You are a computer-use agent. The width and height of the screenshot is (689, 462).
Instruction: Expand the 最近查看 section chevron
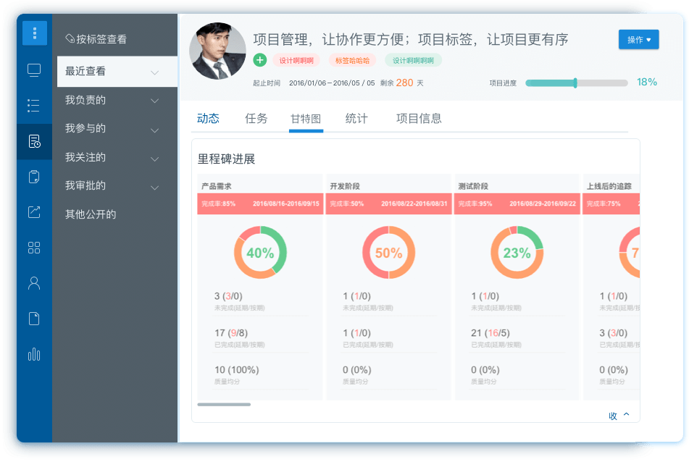(154, 72)
